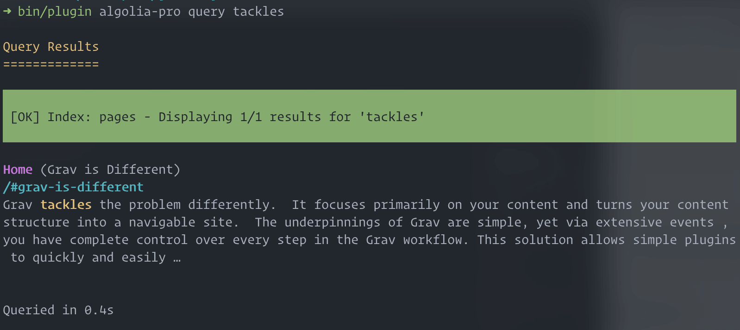Open the /#grav-is-different link
This screenshot has width=740, height=330.
point(73,187)
